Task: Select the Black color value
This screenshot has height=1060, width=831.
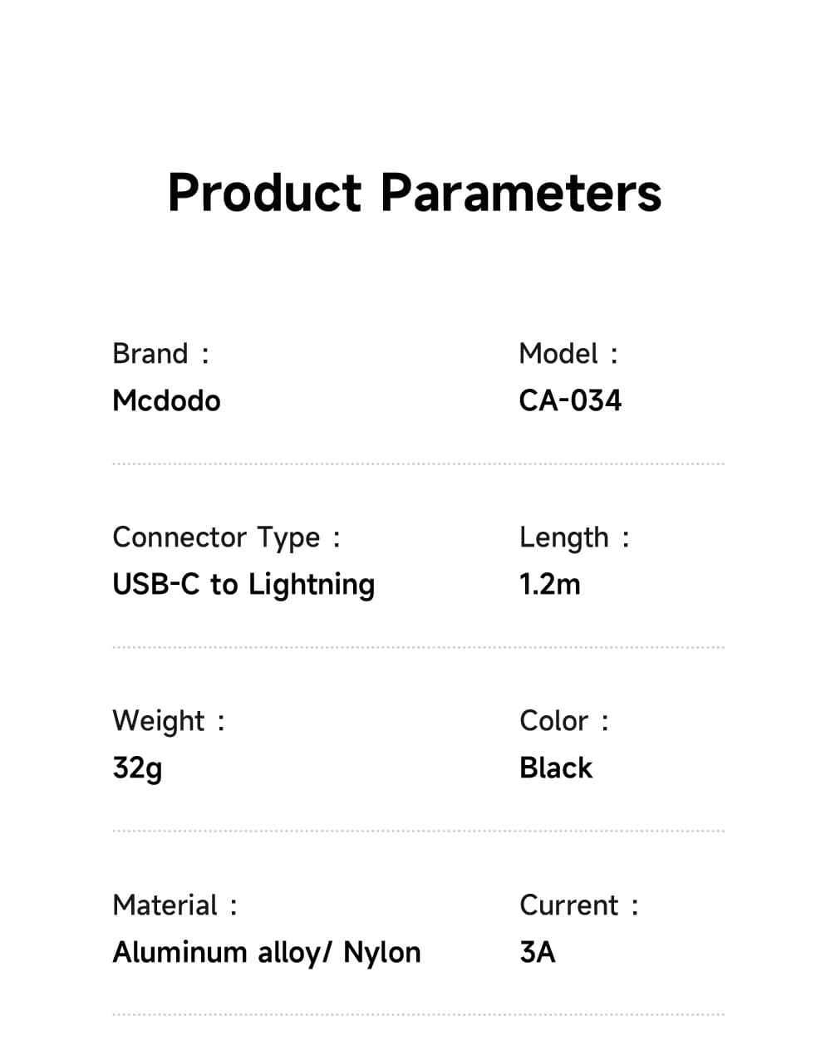Action: [x=556, y=768]
